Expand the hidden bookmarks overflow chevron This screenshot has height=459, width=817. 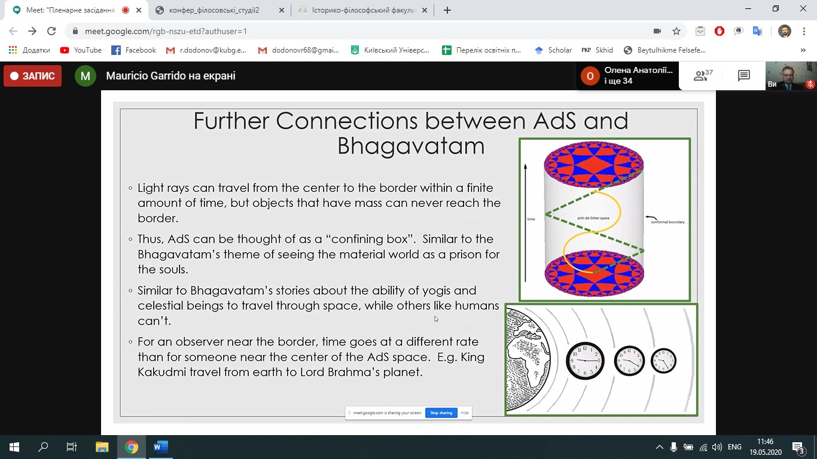pyautogui.click(x=803, y=50)
